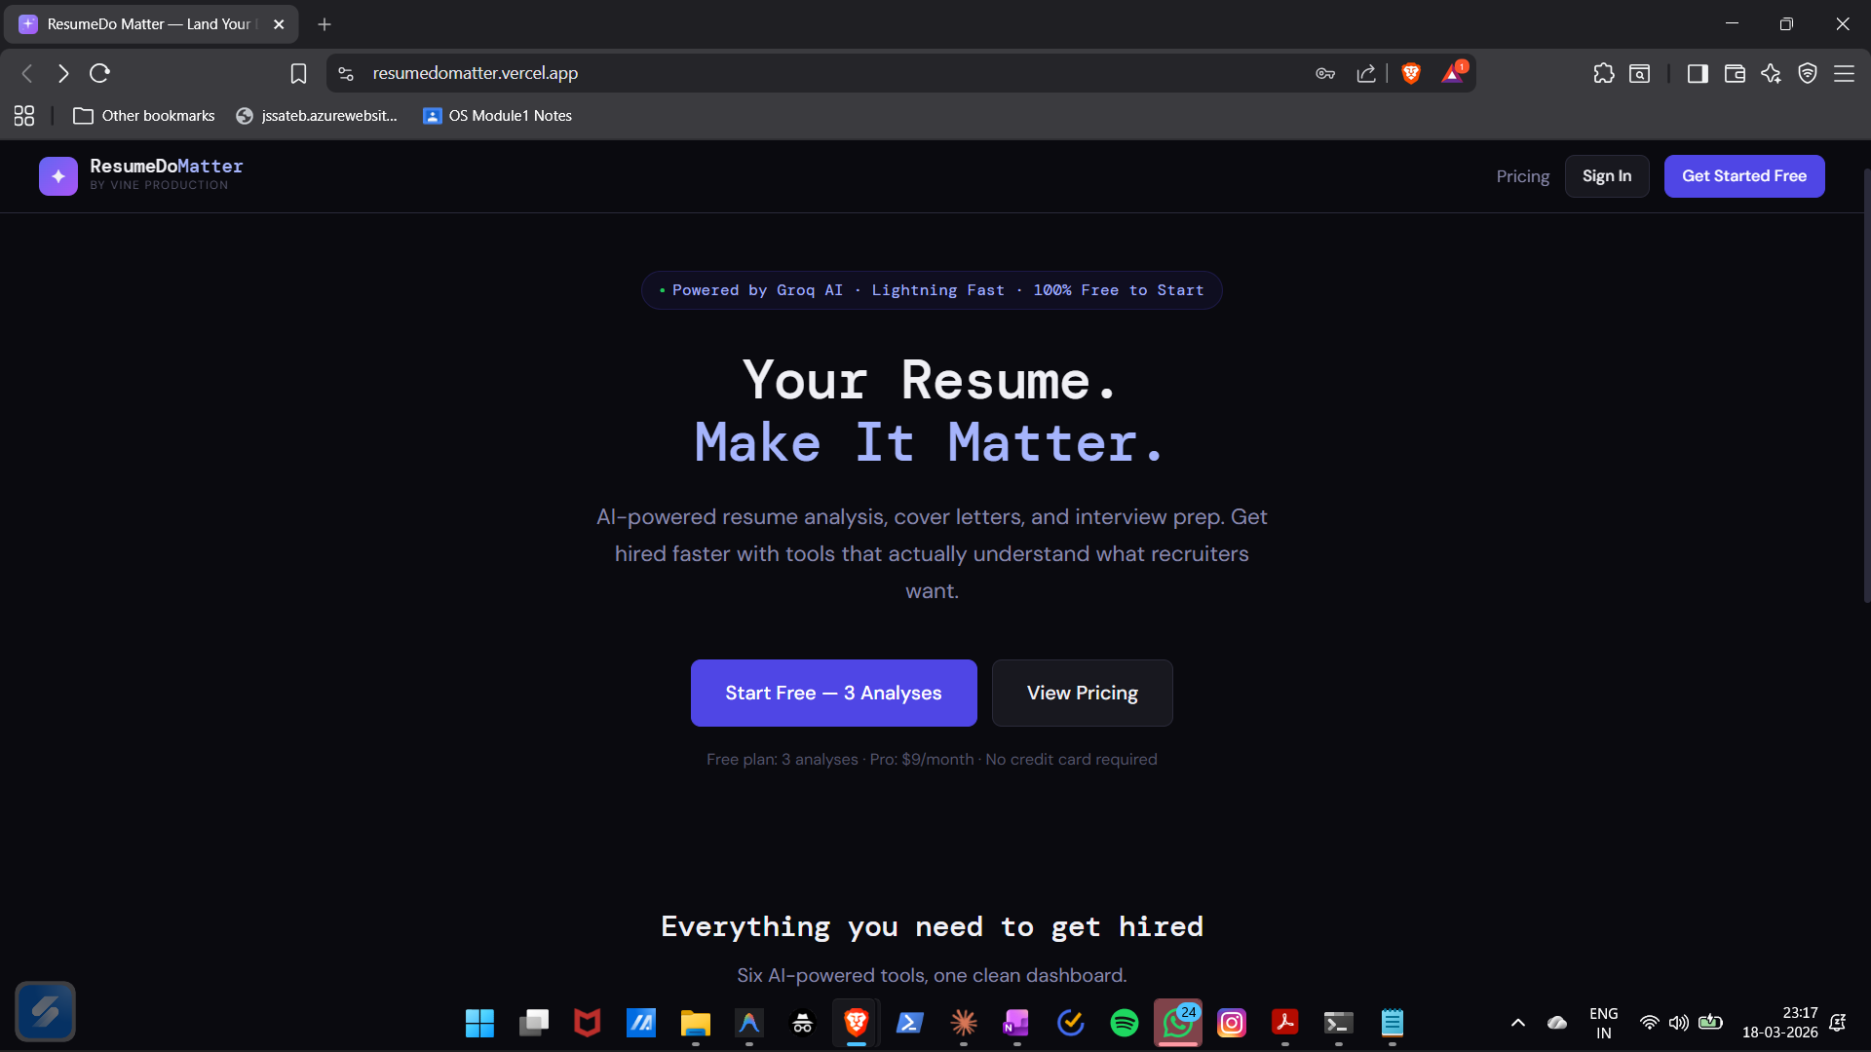The height and width of the screenshot is (1052, 1871).
Task: Select the Pricing menu item
Action: pos(1522,176)
